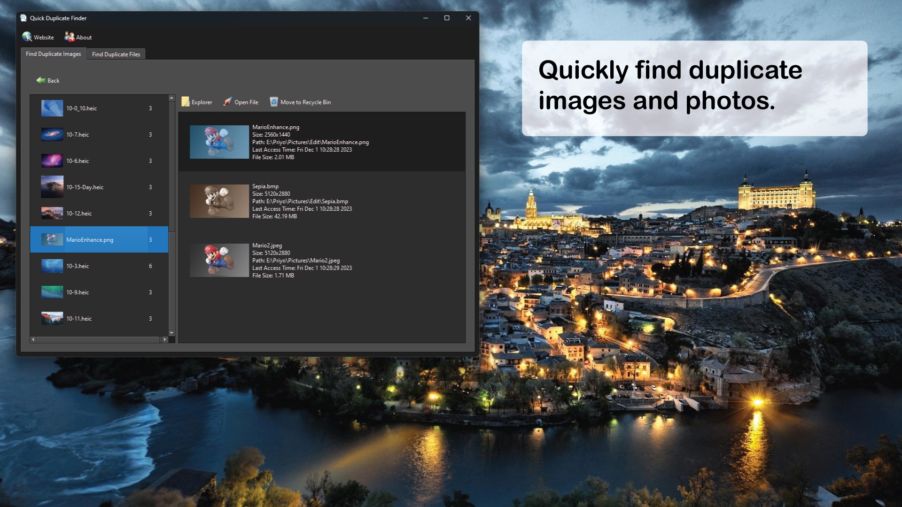Click the Website globe icon

(27, 37)
